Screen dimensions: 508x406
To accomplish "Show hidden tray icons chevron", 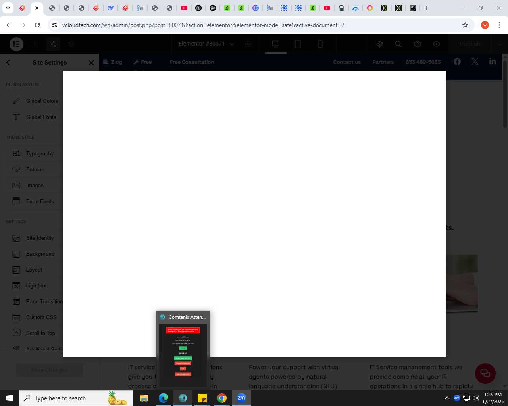I will [447, 398].
